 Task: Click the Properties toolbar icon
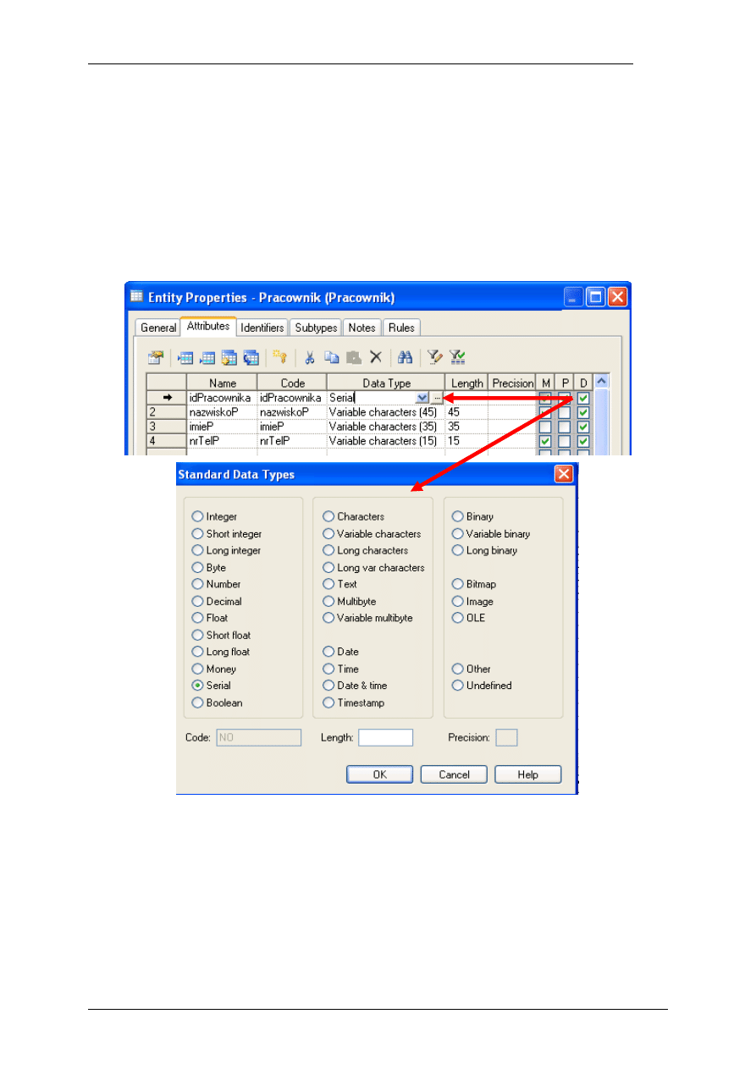pos(156,358)
